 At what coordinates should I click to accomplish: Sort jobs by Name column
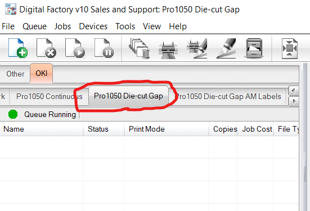pos(41,129)
